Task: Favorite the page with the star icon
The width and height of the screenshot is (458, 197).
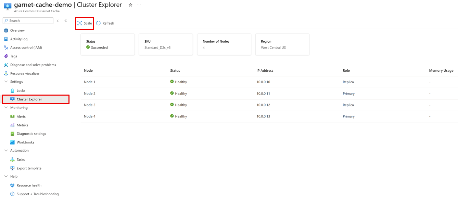Action: click(130, 5)
